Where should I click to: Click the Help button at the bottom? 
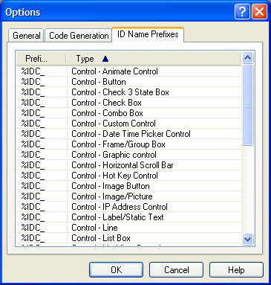pyautogui.click(x=236, y=270)
